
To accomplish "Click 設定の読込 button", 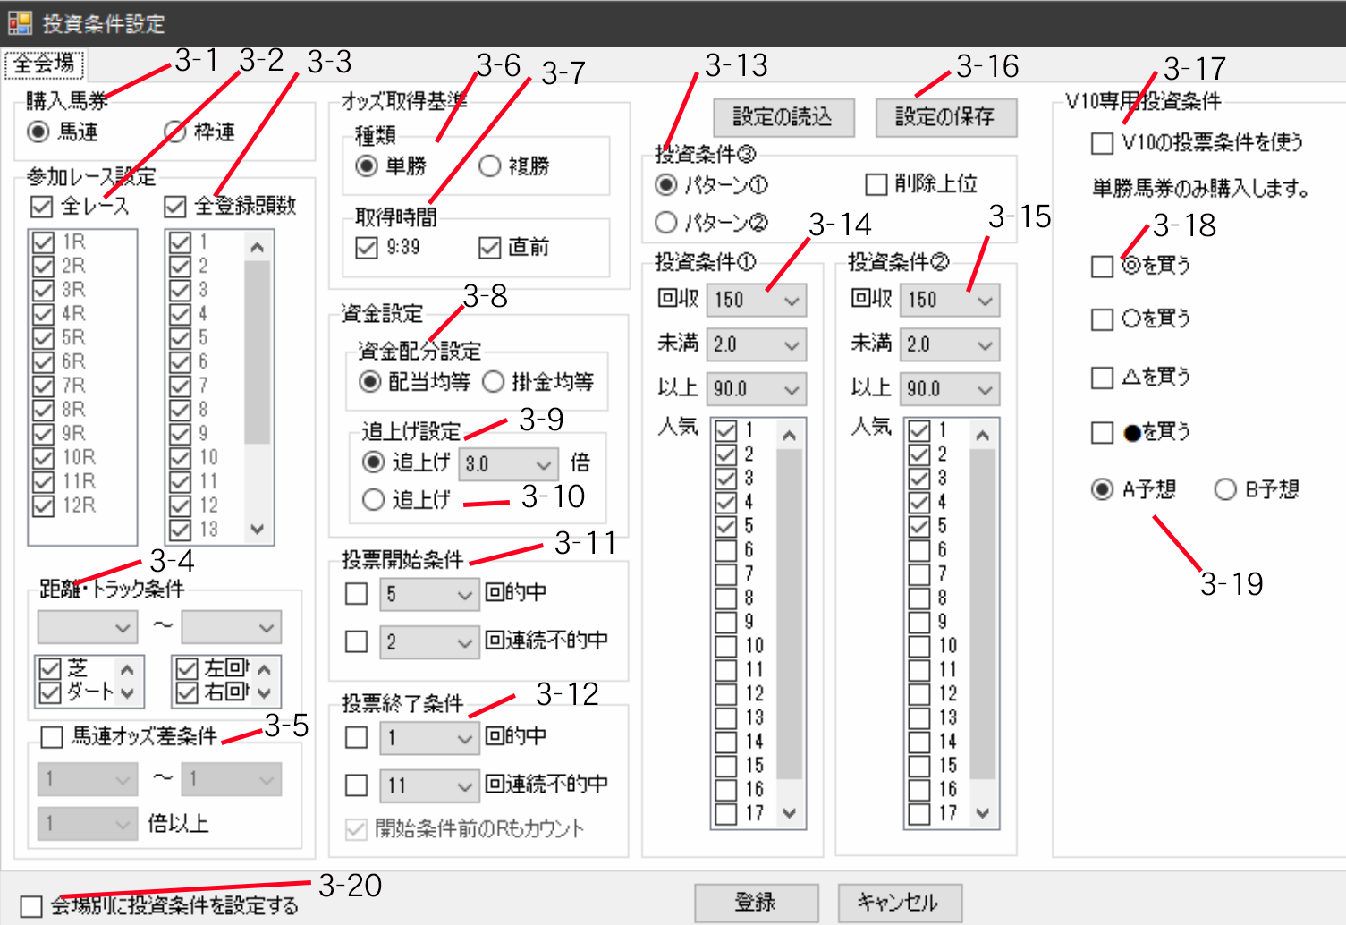I will click(x=783, y=117).
